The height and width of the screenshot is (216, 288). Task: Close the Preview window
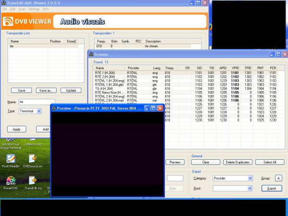(160, 108)
